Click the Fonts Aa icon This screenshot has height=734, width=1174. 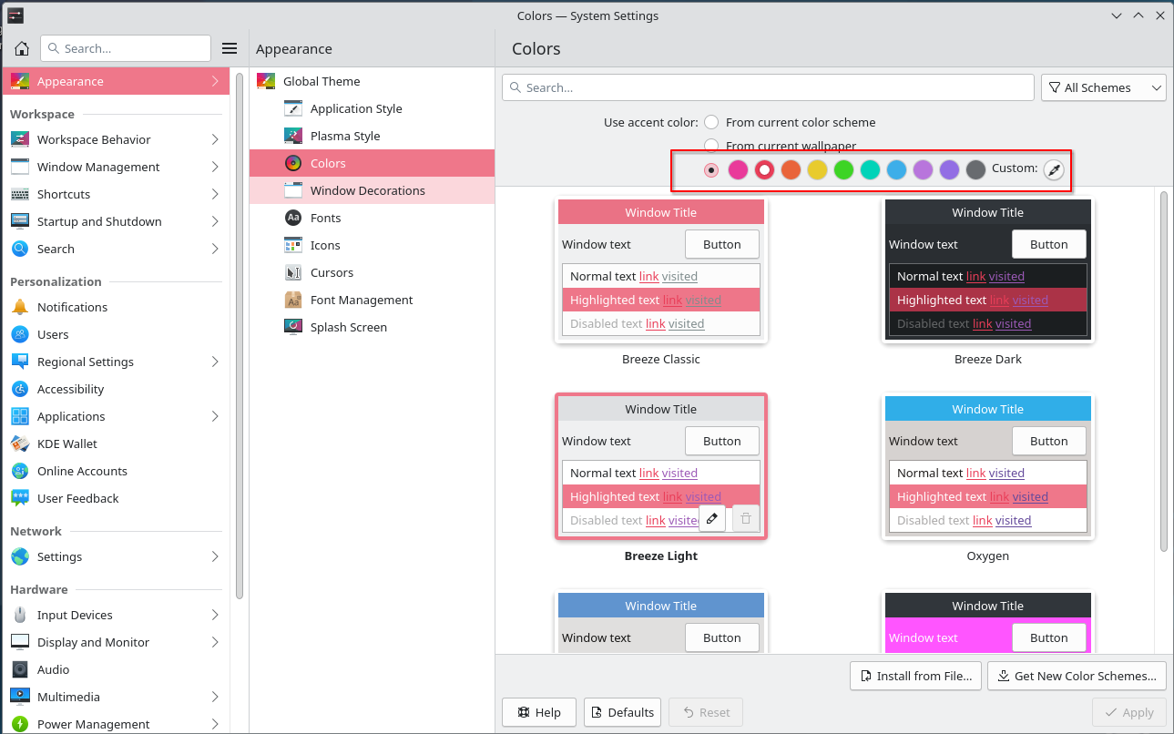293,218
